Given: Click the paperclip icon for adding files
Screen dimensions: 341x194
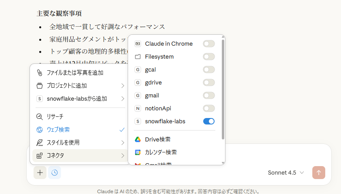Looking at the screenshot, I should (x=39, y=73).
